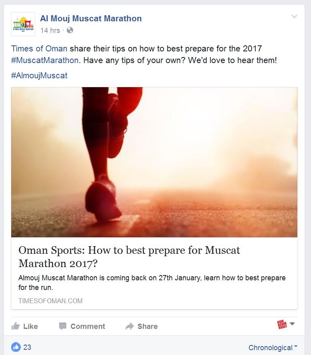This screenshot has height=355, width=311.
Task: Click the Share arrow icon
Action: tap(129, 326)
